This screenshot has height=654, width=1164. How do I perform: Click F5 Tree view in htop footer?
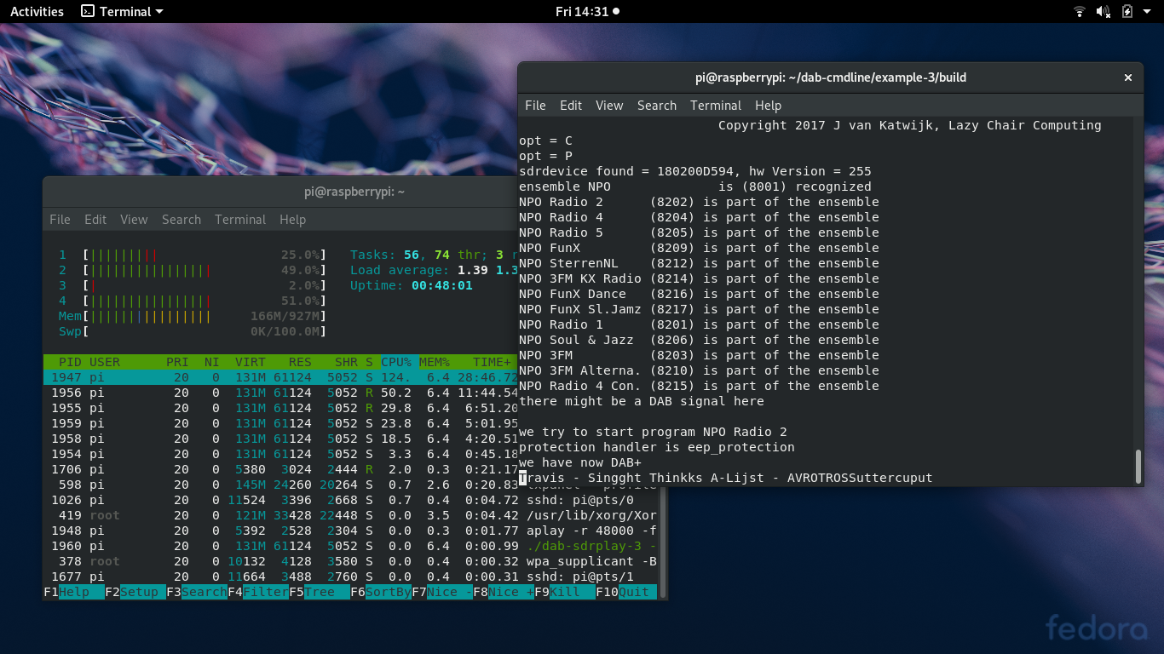click(x=319, y=592)
